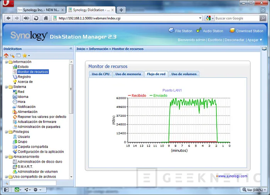Open the Opera menu button
This screenshot has height=195, width=270.
(8, 3)
